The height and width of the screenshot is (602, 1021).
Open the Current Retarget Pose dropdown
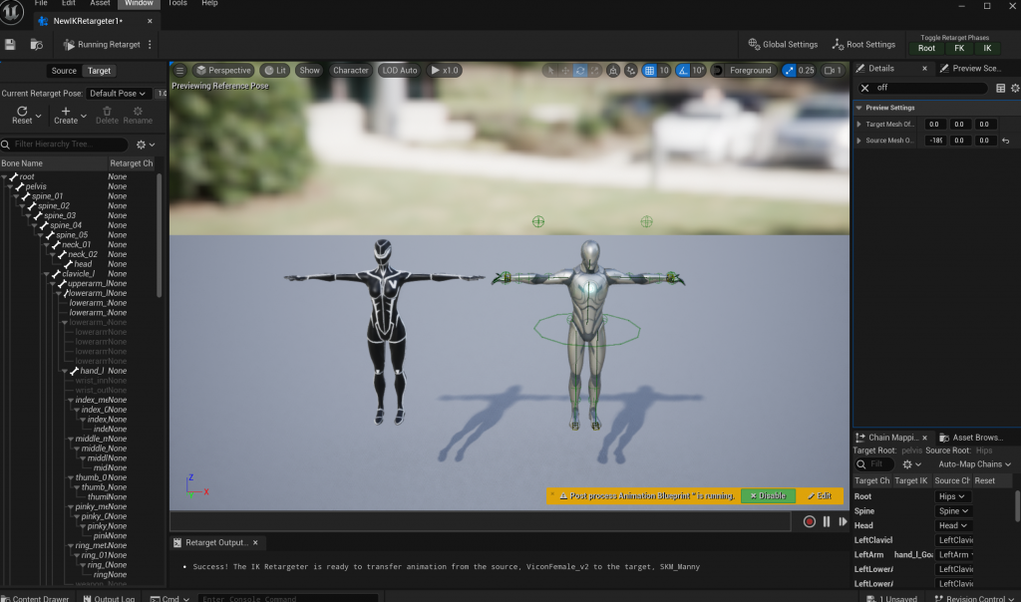tap(118, 94)
